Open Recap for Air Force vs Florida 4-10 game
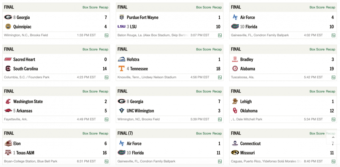The height and width of the screenshot is (167, 340). (330, 7)
